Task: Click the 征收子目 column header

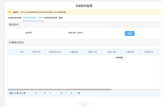Action: [92, 52]
